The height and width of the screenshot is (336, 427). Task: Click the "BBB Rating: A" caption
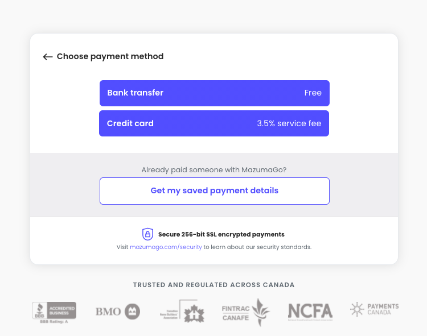[x=54, y=322]
